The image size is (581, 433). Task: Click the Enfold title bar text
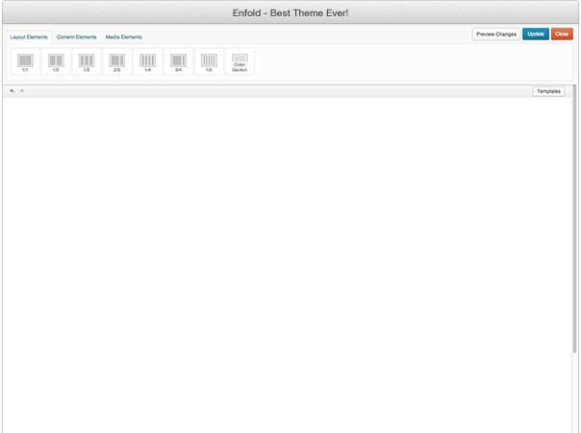290,12
